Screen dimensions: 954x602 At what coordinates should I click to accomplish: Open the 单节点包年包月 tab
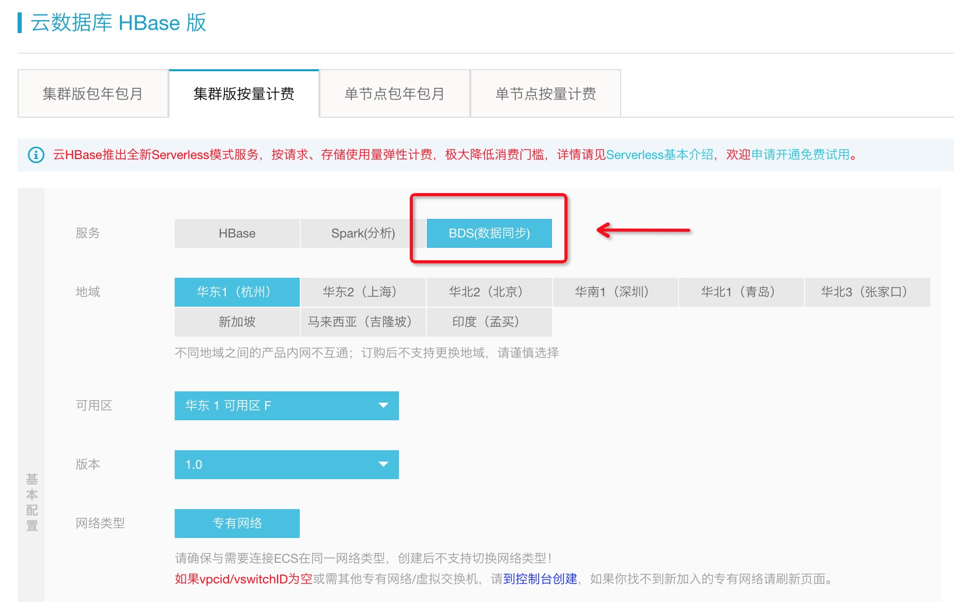[395, 93]
